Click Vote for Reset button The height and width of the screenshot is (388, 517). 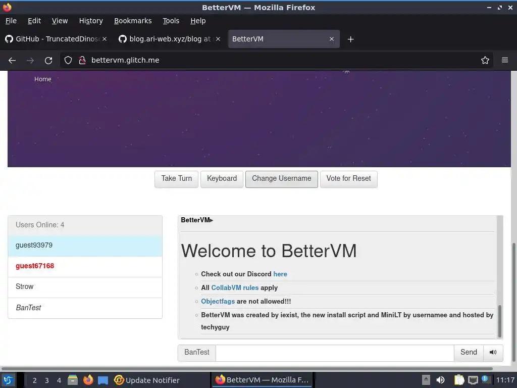[x=348, y=179]
